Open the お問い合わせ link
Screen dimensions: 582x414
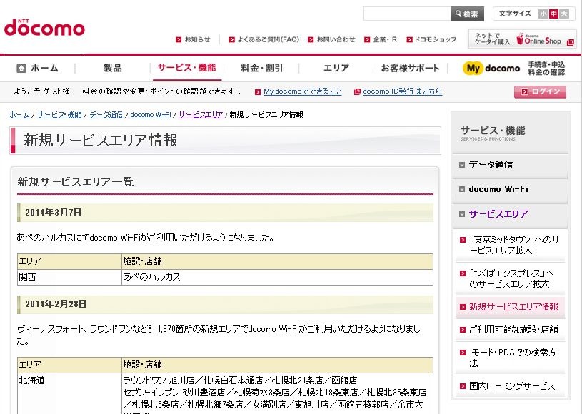(336, 39)
